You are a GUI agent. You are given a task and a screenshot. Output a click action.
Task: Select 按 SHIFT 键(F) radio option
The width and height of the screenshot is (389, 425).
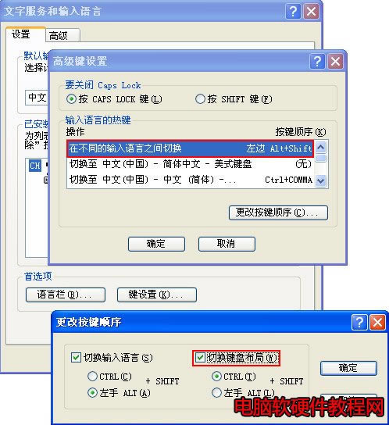[200, 99]
